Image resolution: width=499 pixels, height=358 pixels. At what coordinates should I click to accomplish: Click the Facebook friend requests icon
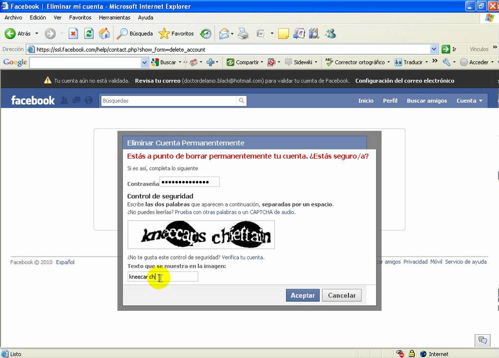[x=64, y=100]
